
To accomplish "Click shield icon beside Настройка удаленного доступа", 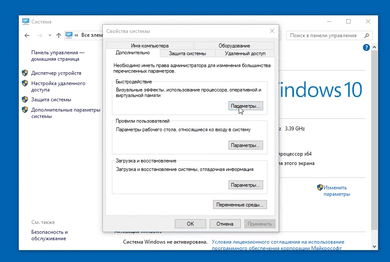I will click(x=25, y=84).
